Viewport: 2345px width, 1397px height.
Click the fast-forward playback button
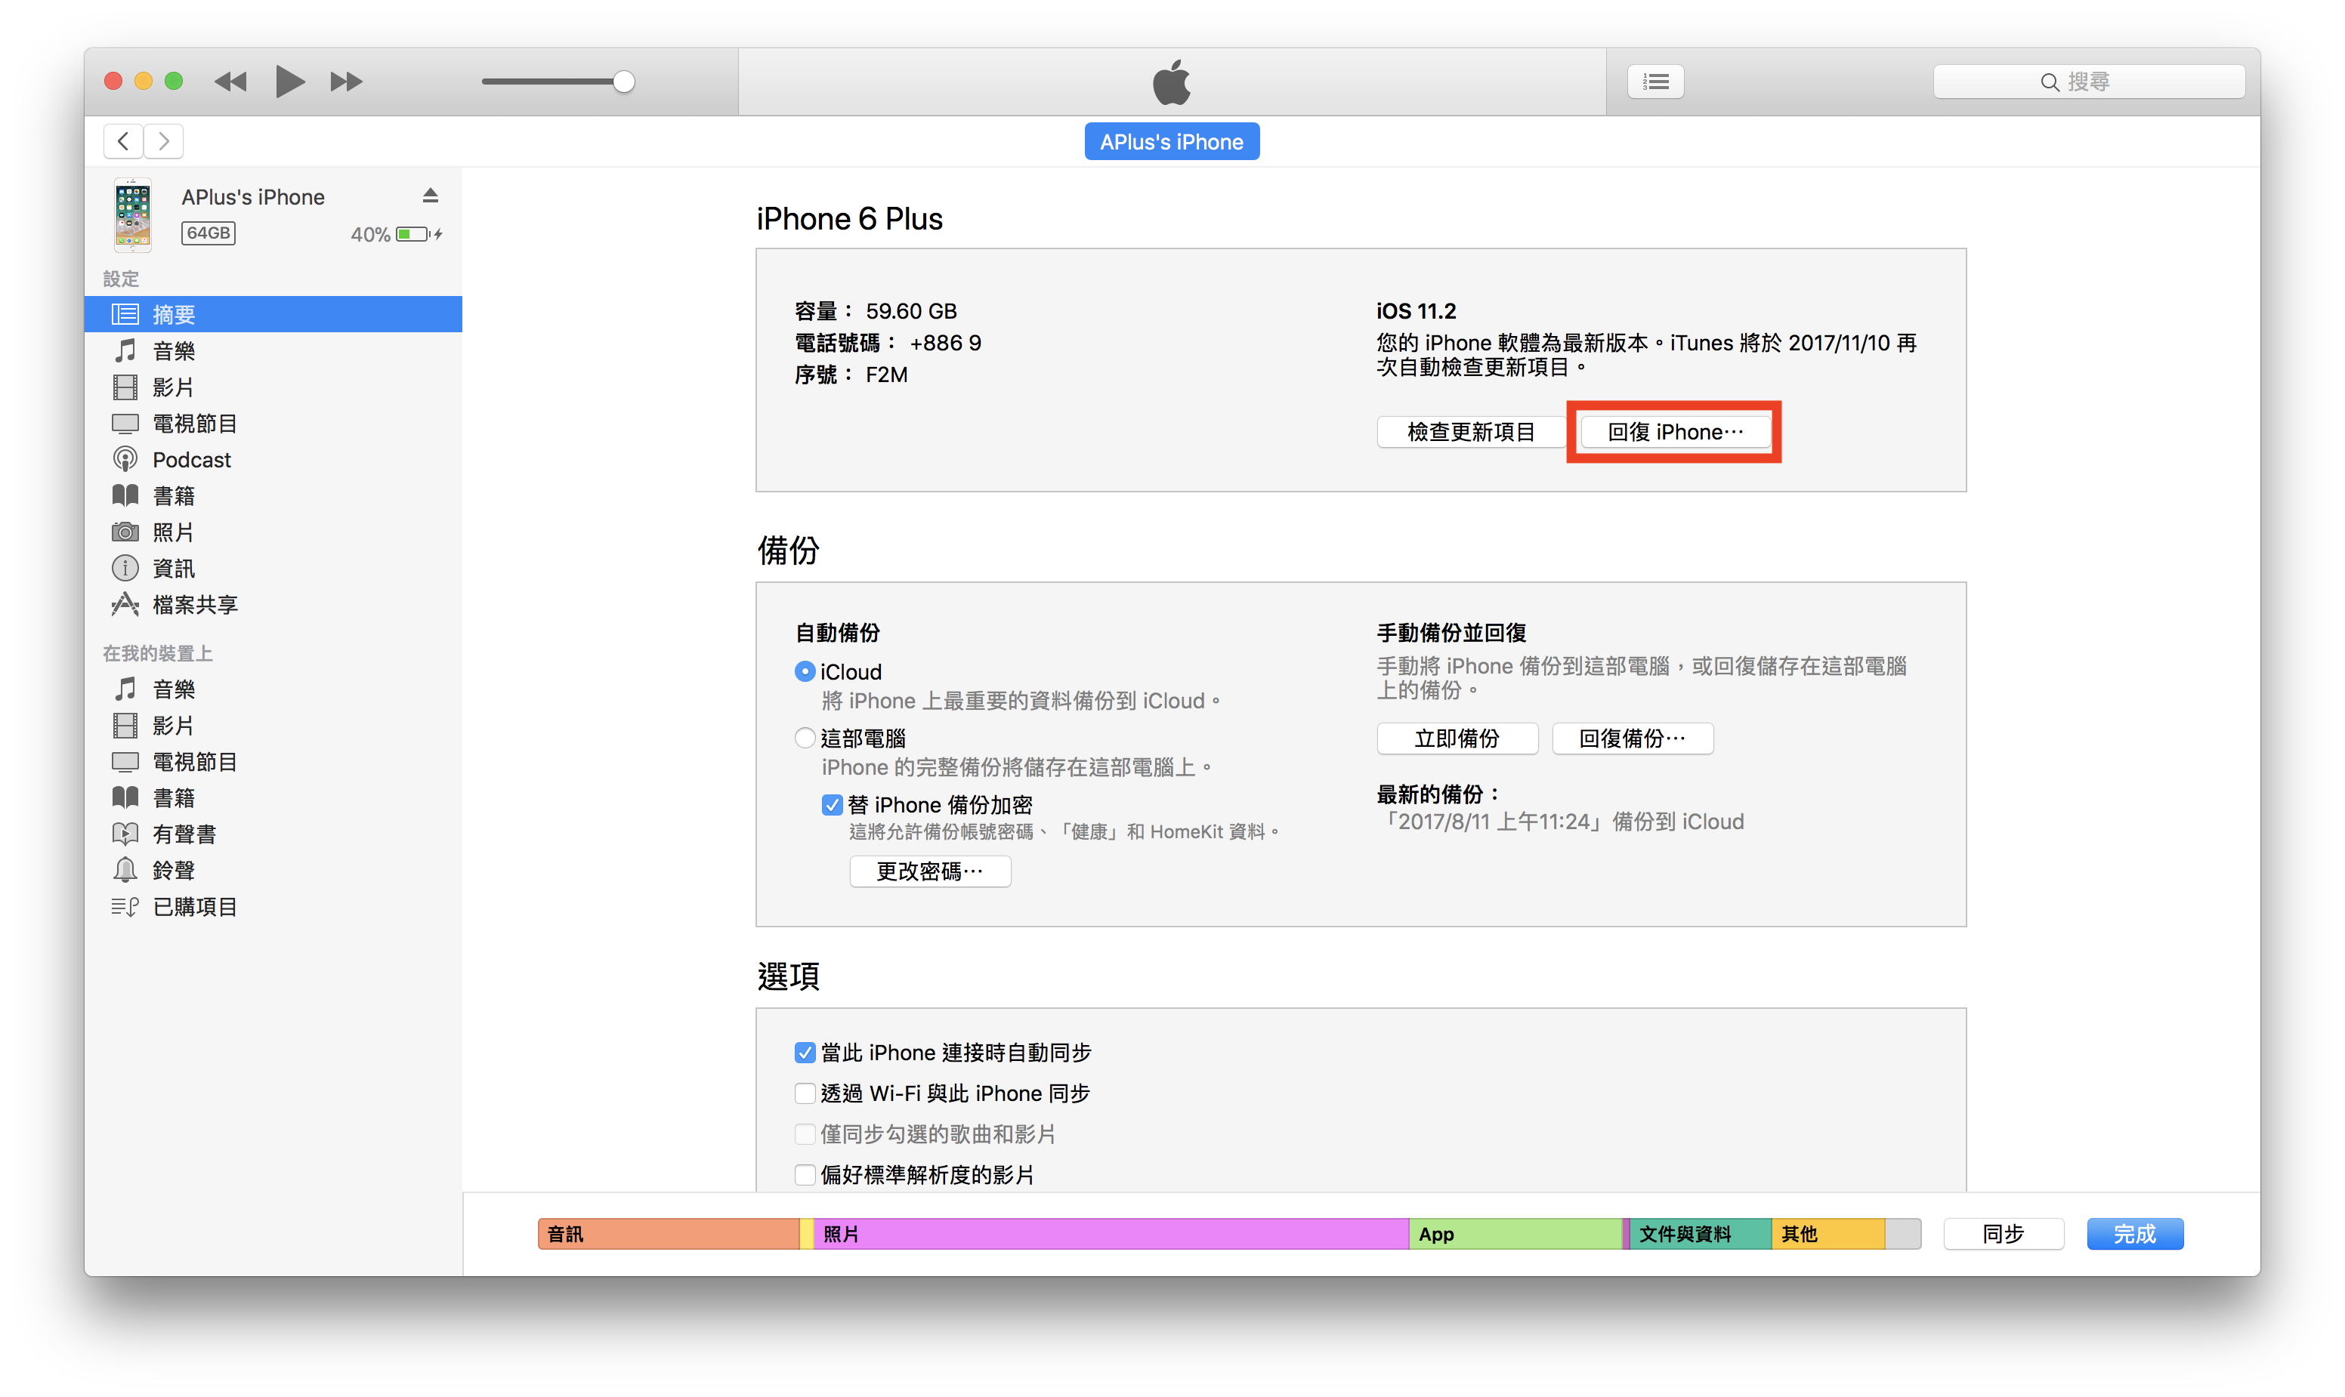click(347, 82)
